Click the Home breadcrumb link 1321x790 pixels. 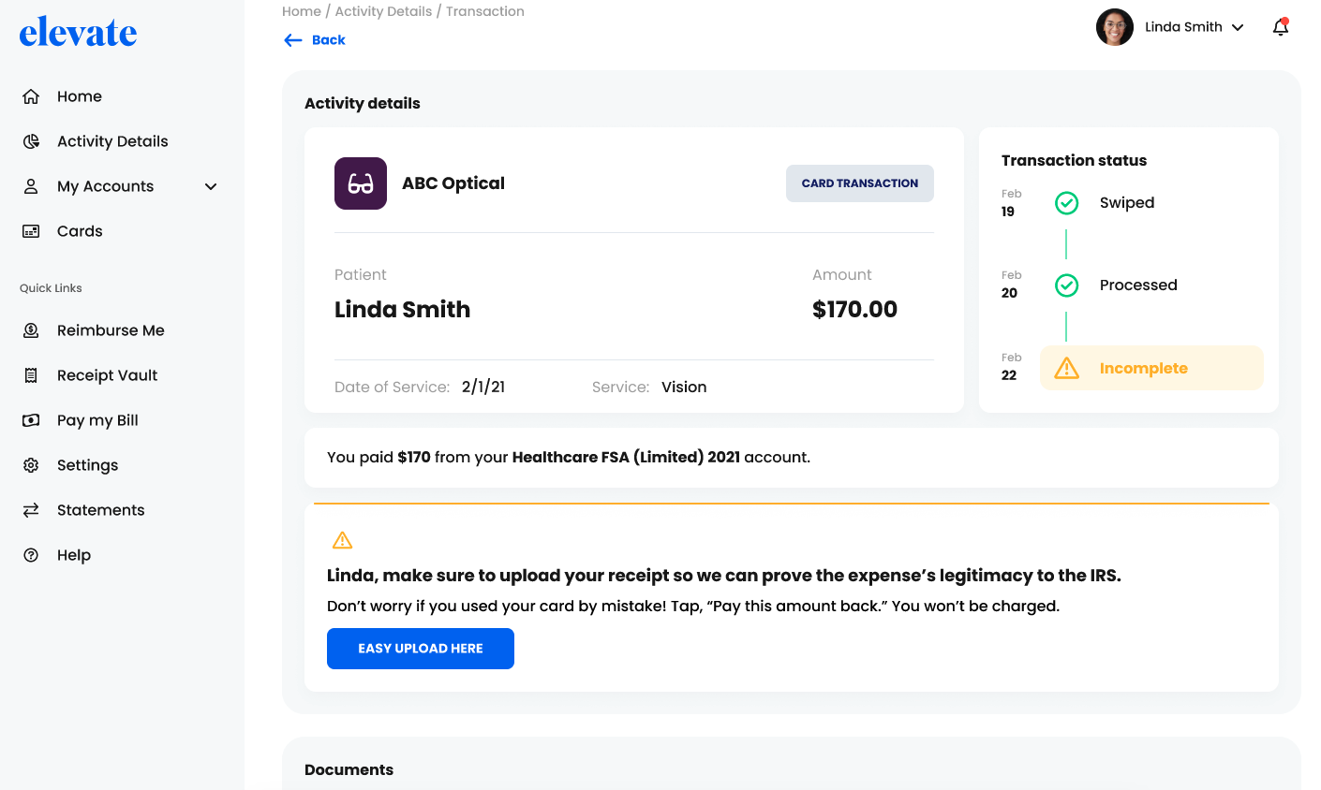[x=301, y=11]
